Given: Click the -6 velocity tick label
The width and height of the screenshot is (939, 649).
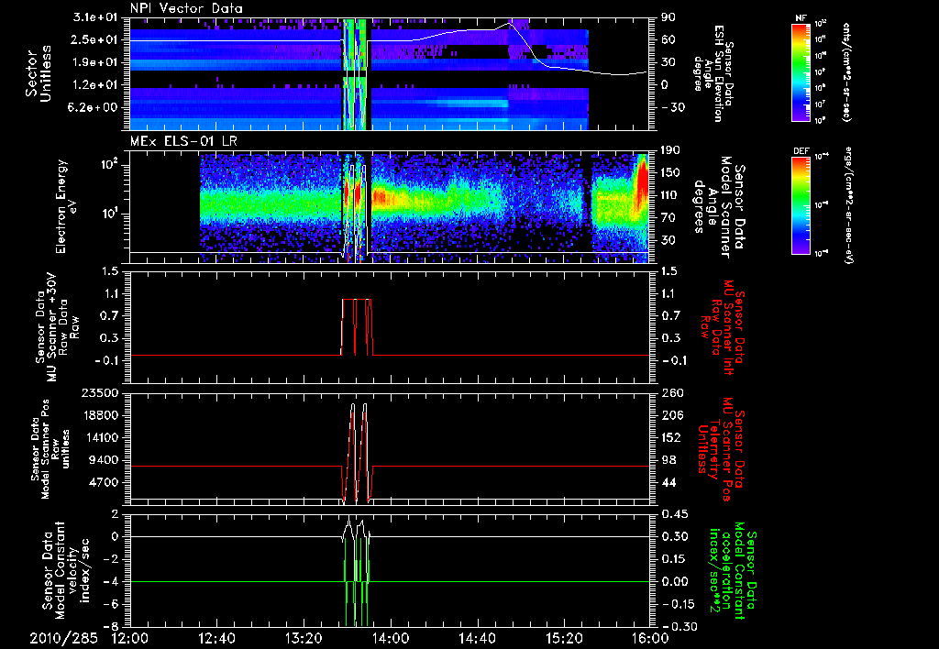Looking at the screenshot, I should point(111,604).
